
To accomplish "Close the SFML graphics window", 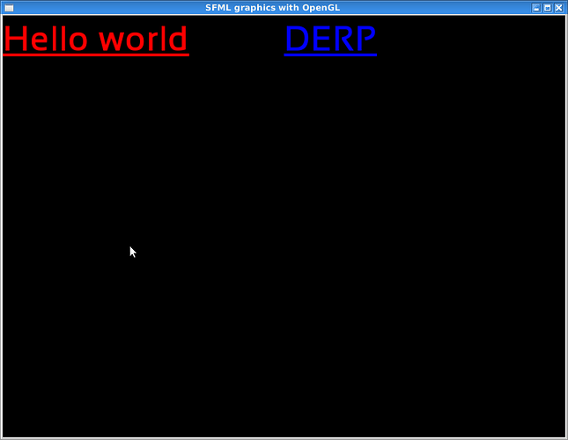I will [x=559, y=8].
